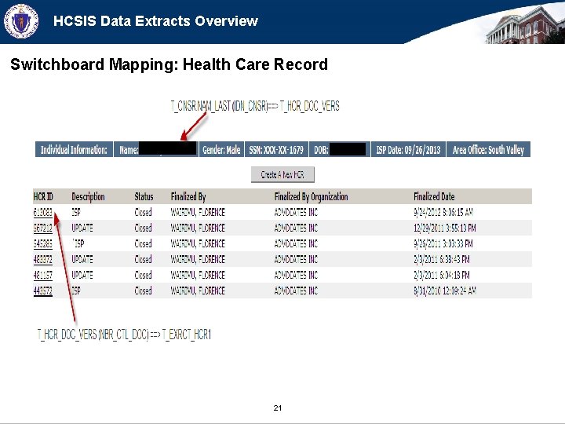Click the slide page number 21
Viewport: 565px width, 424px height.
278,408
